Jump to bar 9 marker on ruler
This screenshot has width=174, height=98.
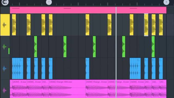(166, 2)
